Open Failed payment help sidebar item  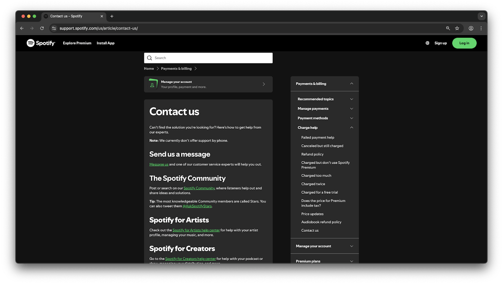[318, 137]
